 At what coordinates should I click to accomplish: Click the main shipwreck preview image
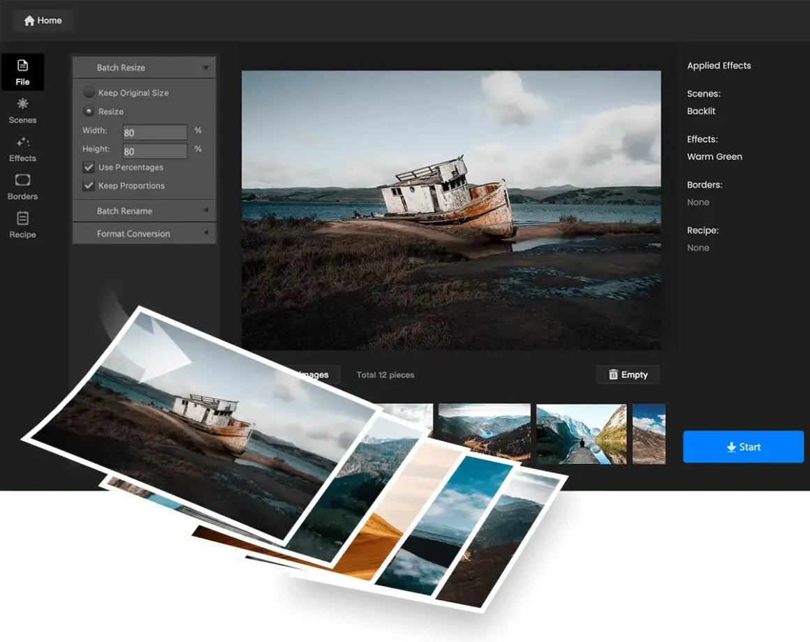click(x=451, y=209)
